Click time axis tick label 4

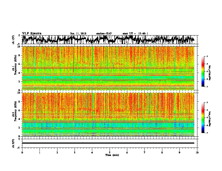coord(92,153)
